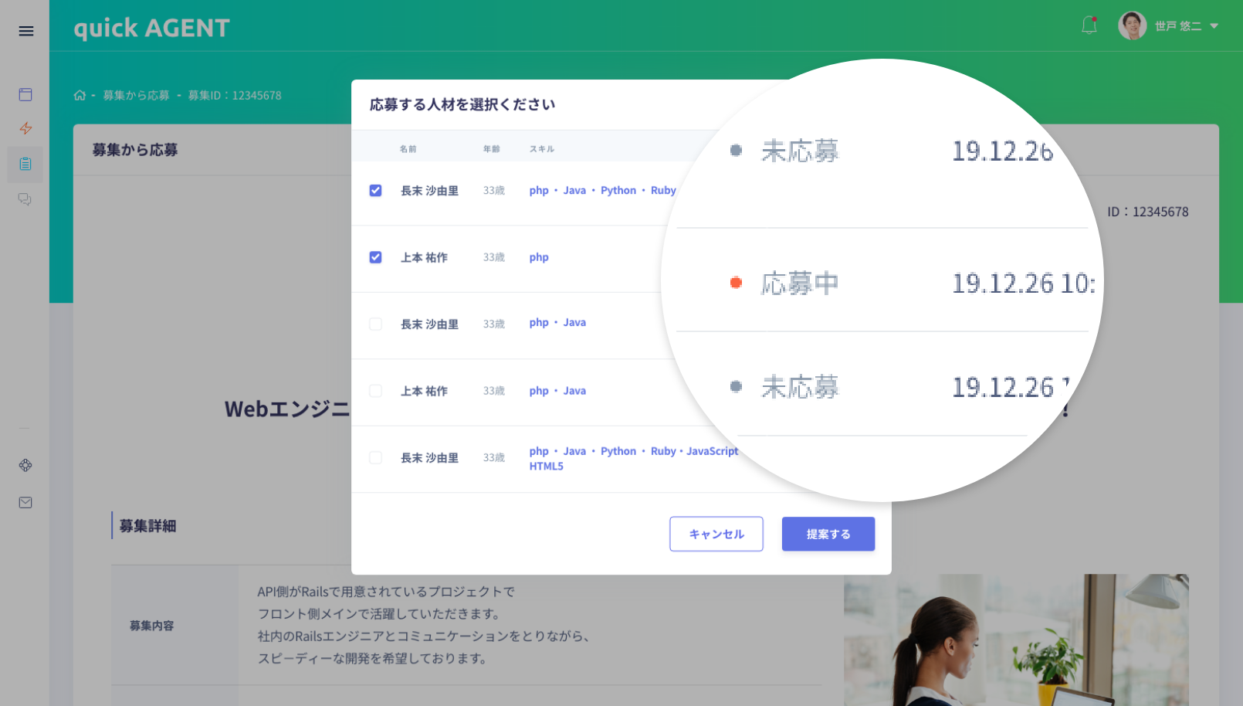Viewport: 1243px width, 706px height.
Task: Open the dashboard icon in the sidebar
Action: click(25, 94)
